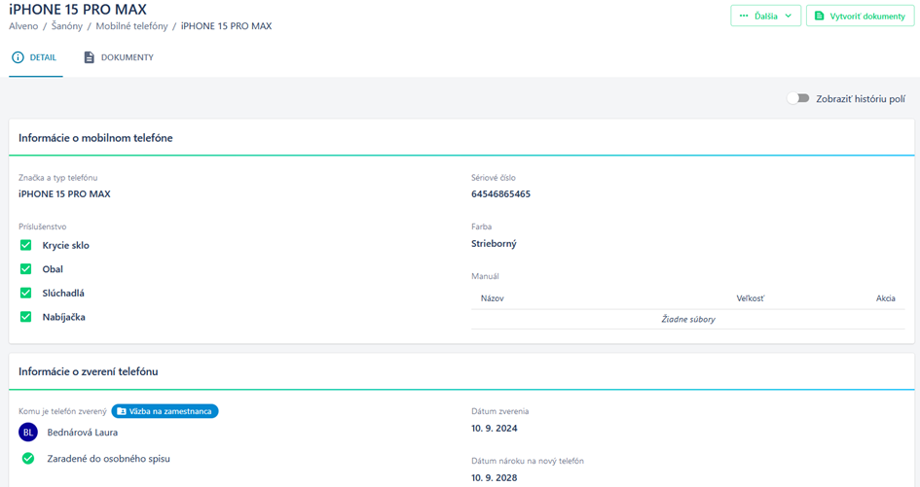Open employee Bednárová Laura
This screenshot has width=920, height=487.
pos(82,433)
